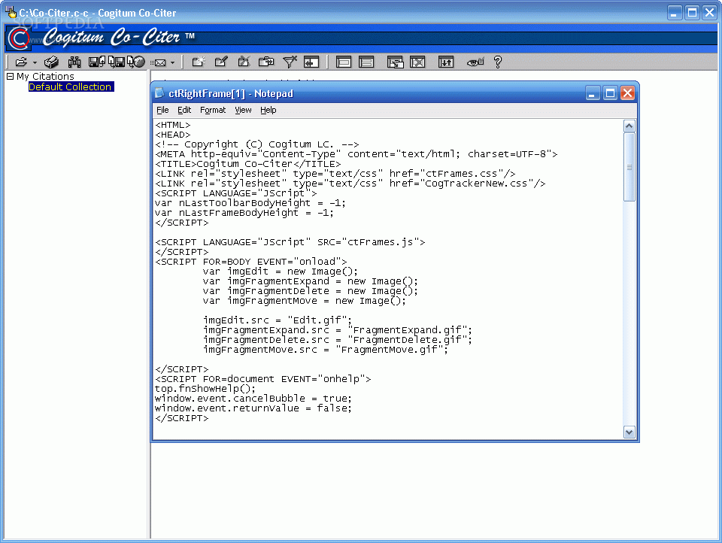Click the globe web icon in toolbar
Screen dimensions: 722x543
[x=136, y=62]
